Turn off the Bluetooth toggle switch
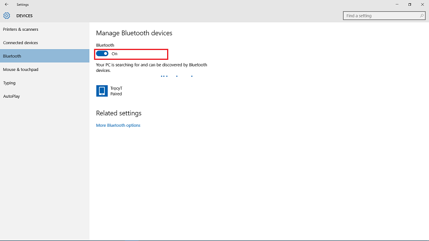This screenshot has width=429, height=241. click(102, 54)
